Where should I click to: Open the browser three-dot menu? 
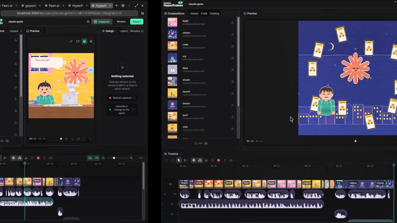click(x=129, y=6)
